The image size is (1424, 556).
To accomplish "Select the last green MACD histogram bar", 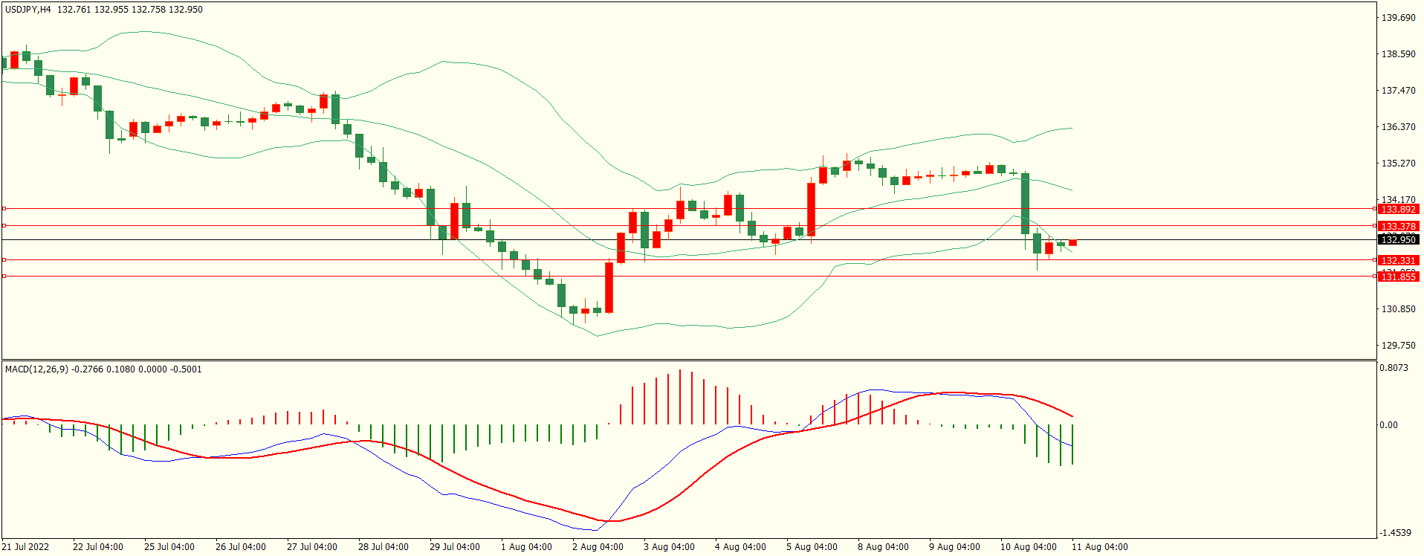I will [1072, 445].
